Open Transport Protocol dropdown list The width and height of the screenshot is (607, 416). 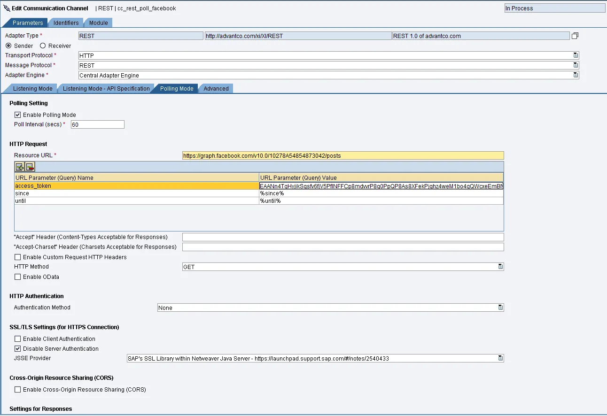576,55
